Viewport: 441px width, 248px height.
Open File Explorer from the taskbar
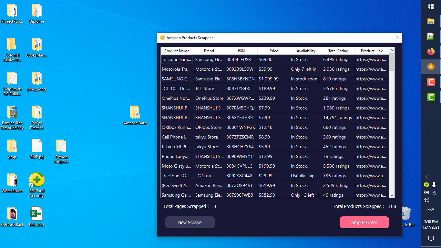(431, 21)
